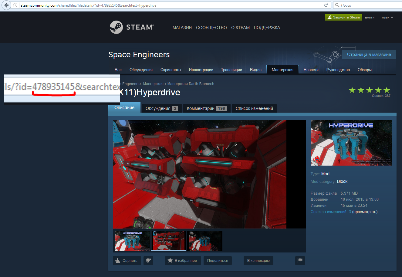402x277 pixels.
Task: Click the просмотреть change list link
Action: click(365, 212)
